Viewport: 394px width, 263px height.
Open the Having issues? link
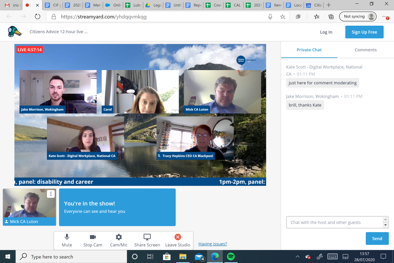[x=212, y=244]
